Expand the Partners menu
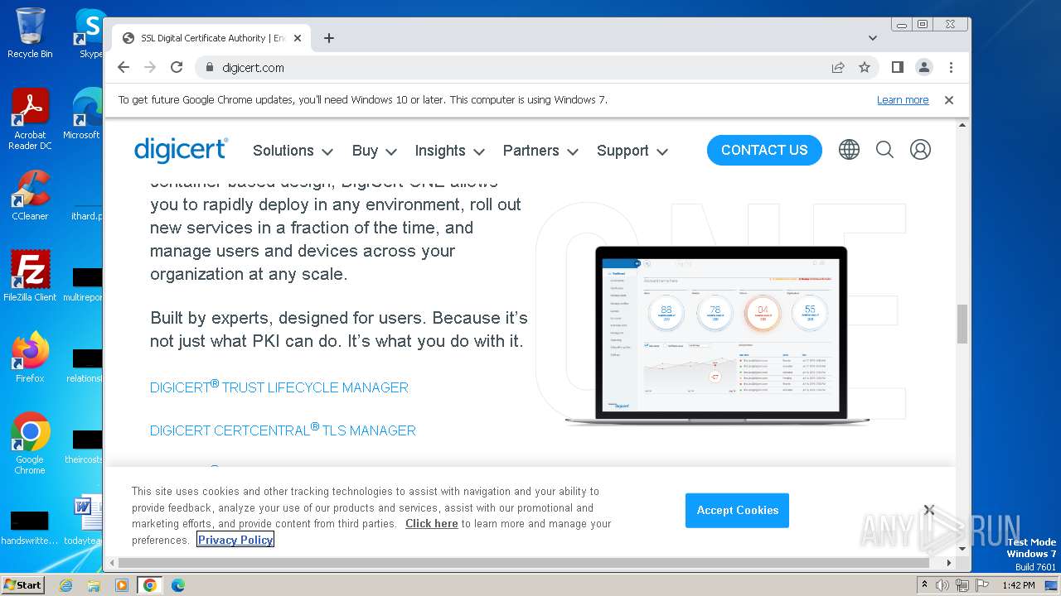Screen dimensions: 1061x596 pos(540,151)
